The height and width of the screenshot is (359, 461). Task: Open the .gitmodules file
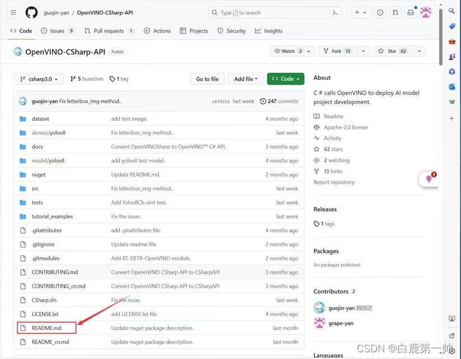point(45,258)
